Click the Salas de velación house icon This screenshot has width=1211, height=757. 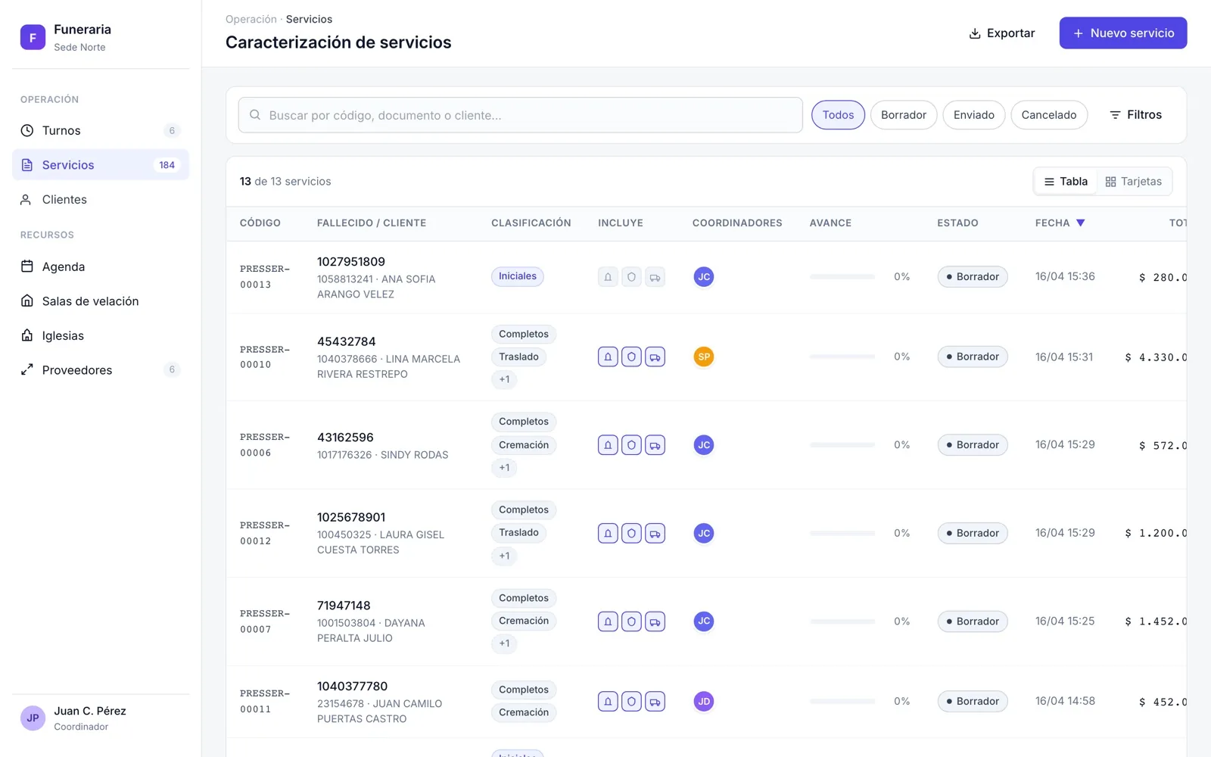26,301
